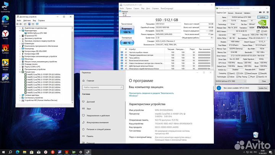Click the Scan for hardware changes monitor icon
Viewport: 275px width, 155px height.
37,24
